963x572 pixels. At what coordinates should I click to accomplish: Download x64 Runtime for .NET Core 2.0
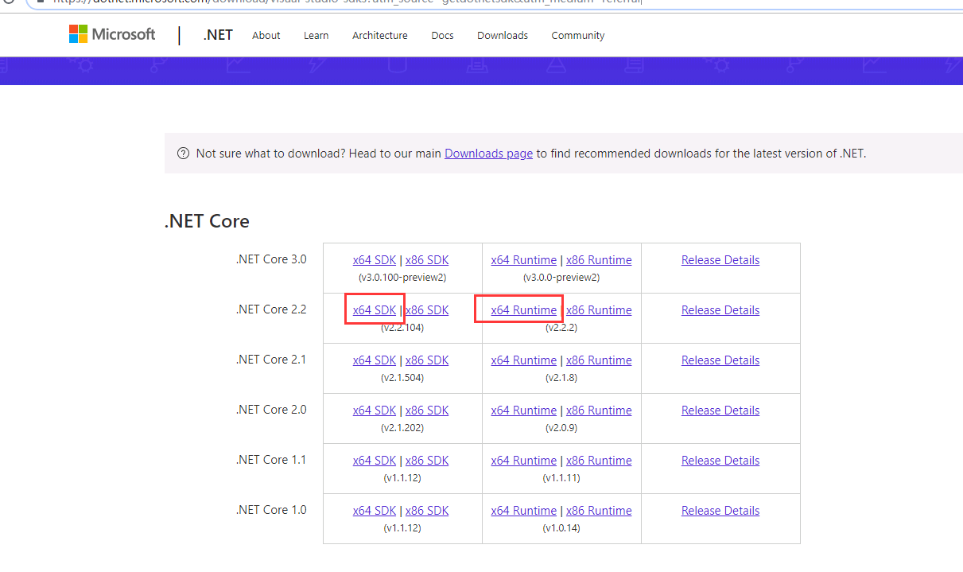(x=524, y=411)
